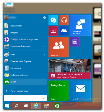Open the Video tile with play icon

point(53,31)
